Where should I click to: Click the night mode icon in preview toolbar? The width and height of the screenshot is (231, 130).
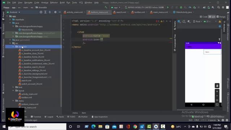[x=189, y=22]
